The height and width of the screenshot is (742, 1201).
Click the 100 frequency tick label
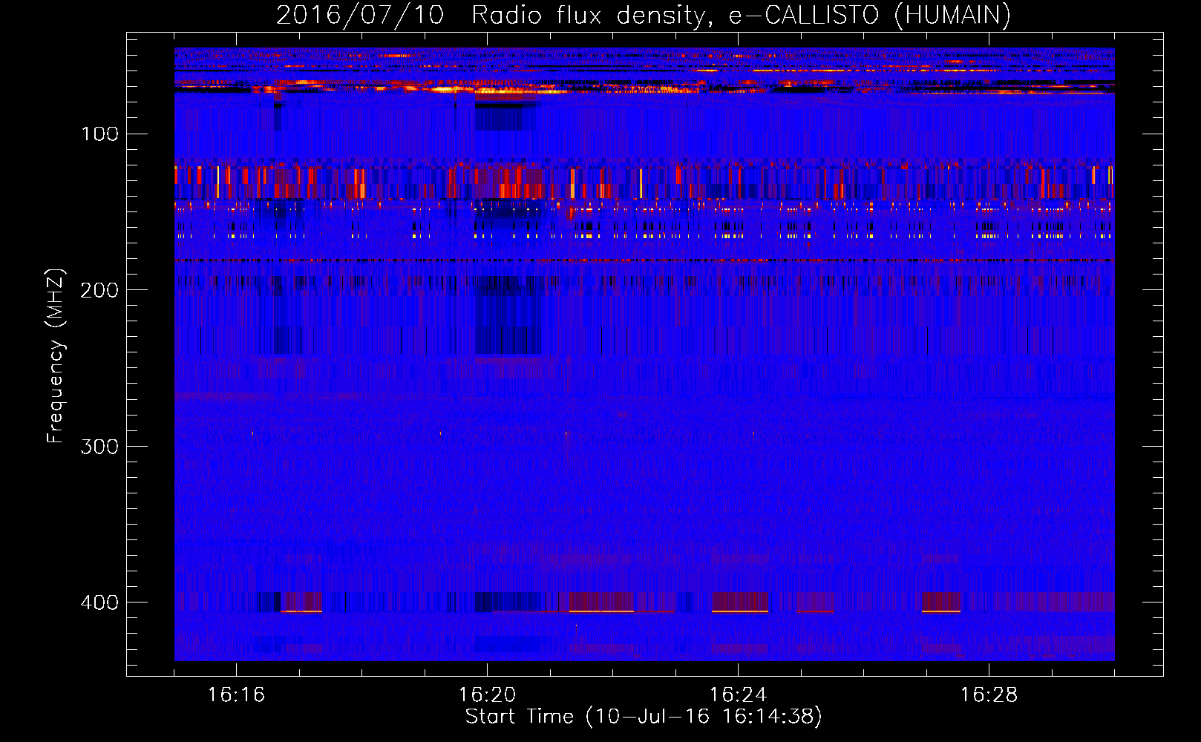(100, 134)
